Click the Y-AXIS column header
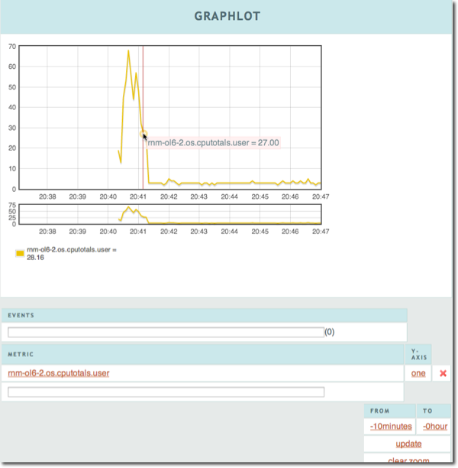 tap(418, 354)
